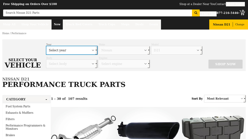
Task: Open the Select body dropdown
Action: [72, 64]
